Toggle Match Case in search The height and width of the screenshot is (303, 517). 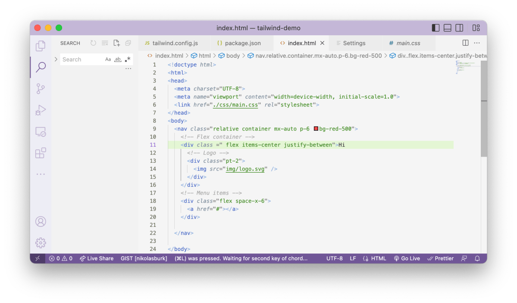tap(108, 59)
